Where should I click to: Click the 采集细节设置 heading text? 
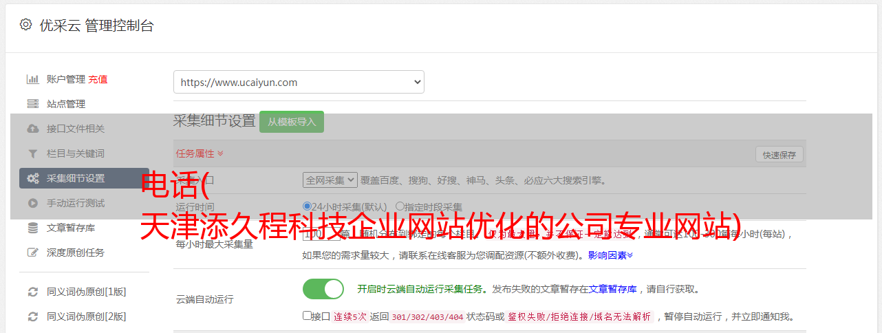coord(215,121)
